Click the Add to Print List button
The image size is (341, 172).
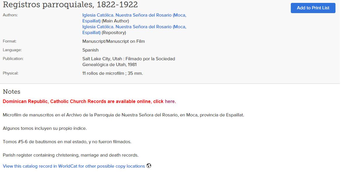[x=313, y=8]
